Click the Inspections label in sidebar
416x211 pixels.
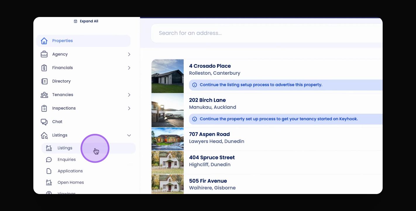(64, 108)
